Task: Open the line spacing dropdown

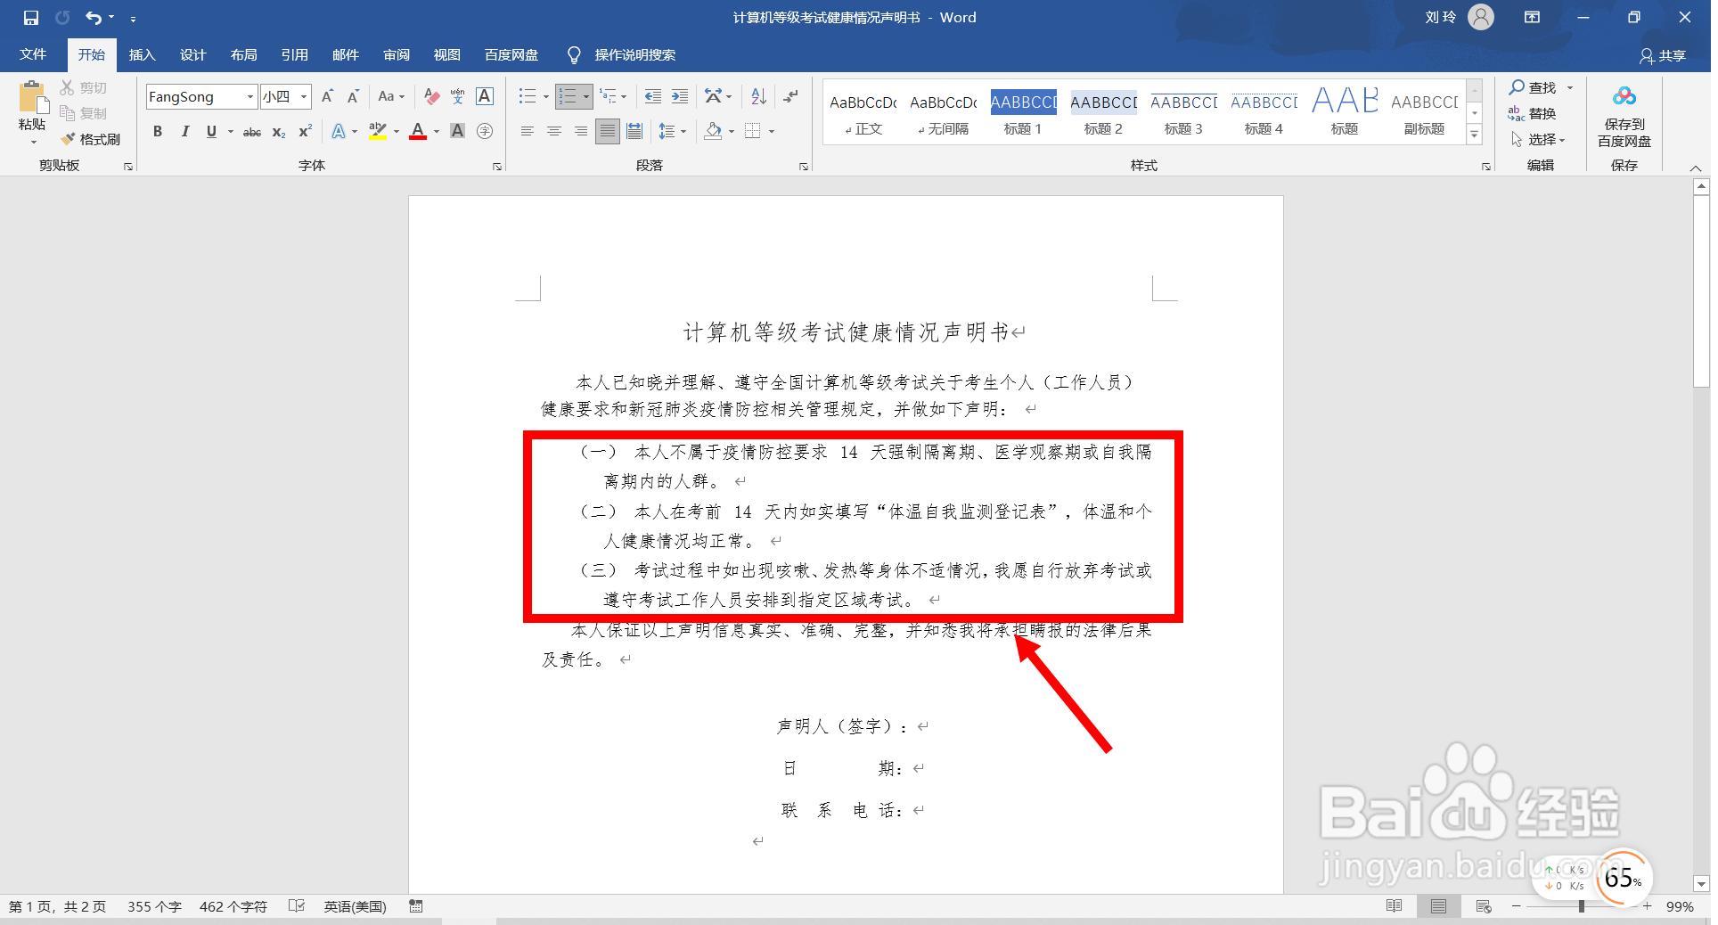Action: pyautogui.click(x=672, y=132)
